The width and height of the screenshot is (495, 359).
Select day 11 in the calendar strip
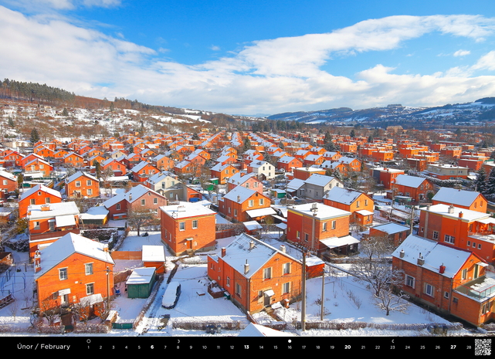(x=218, y=347)
